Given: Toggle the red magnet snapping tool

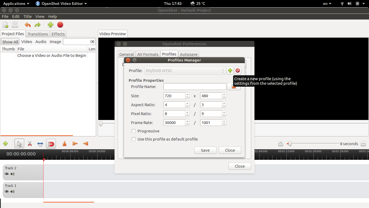Looking at the screenshot, I should pos(51,144).
